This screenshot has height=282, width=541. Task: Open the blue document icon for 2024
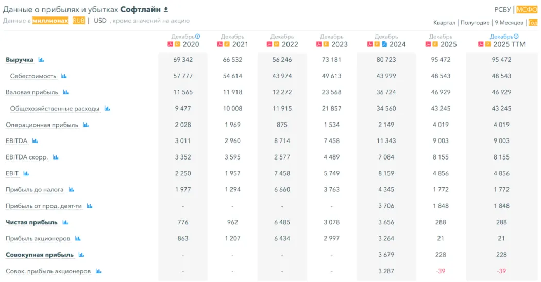384,44
